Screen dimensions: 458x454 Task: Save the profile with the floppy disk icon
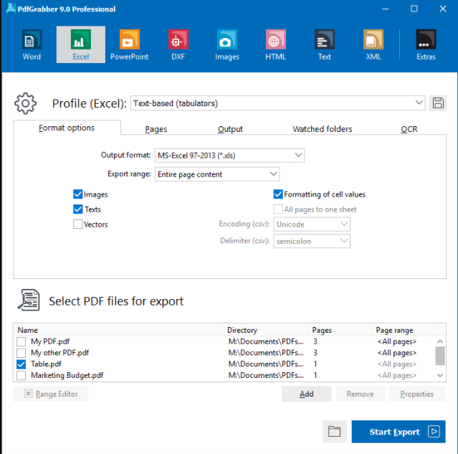[x=438, y=103]
